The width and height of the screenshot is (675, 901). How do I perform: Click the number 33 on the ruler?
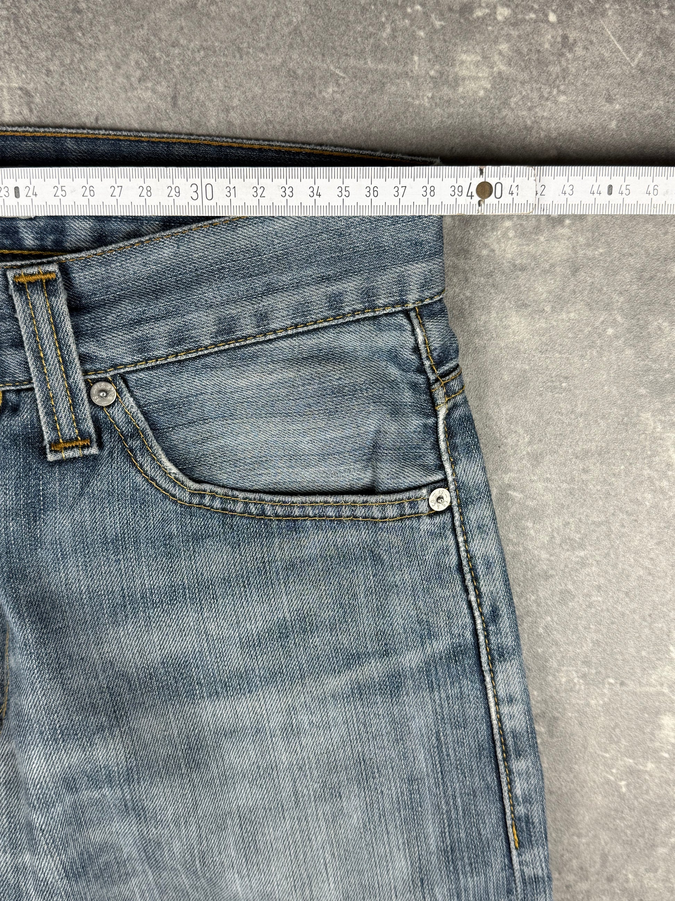coord(287,192)
